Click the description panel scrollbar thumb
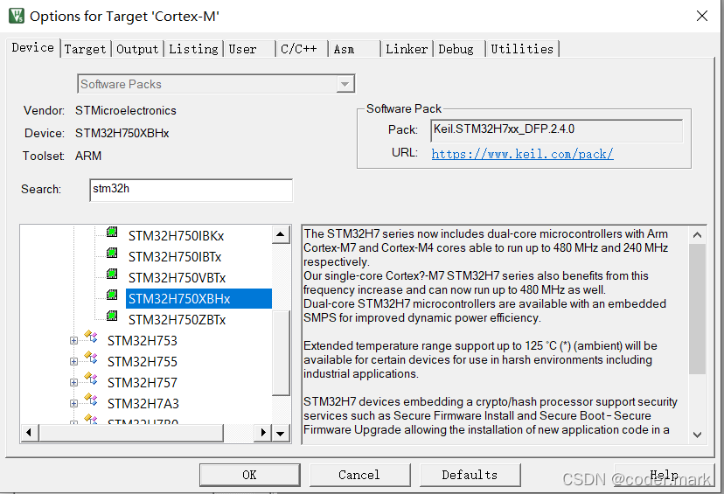This screenshot has width=724, height=494. click(697, 309)
